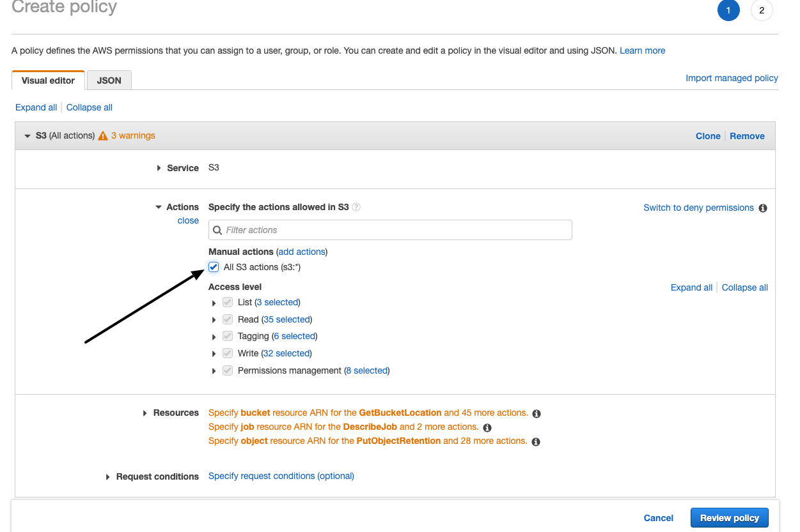Expand the List access level group

[214, 303]
